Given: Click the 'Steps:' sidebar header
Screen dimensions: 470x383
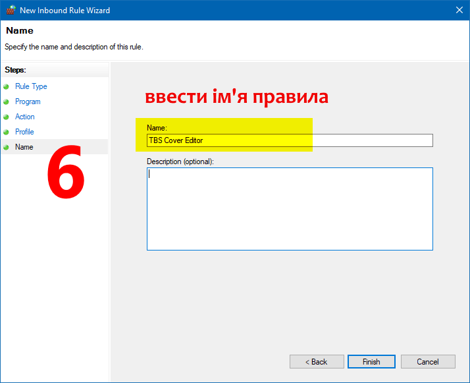Looking at the screenshot, I should point(15,70).
